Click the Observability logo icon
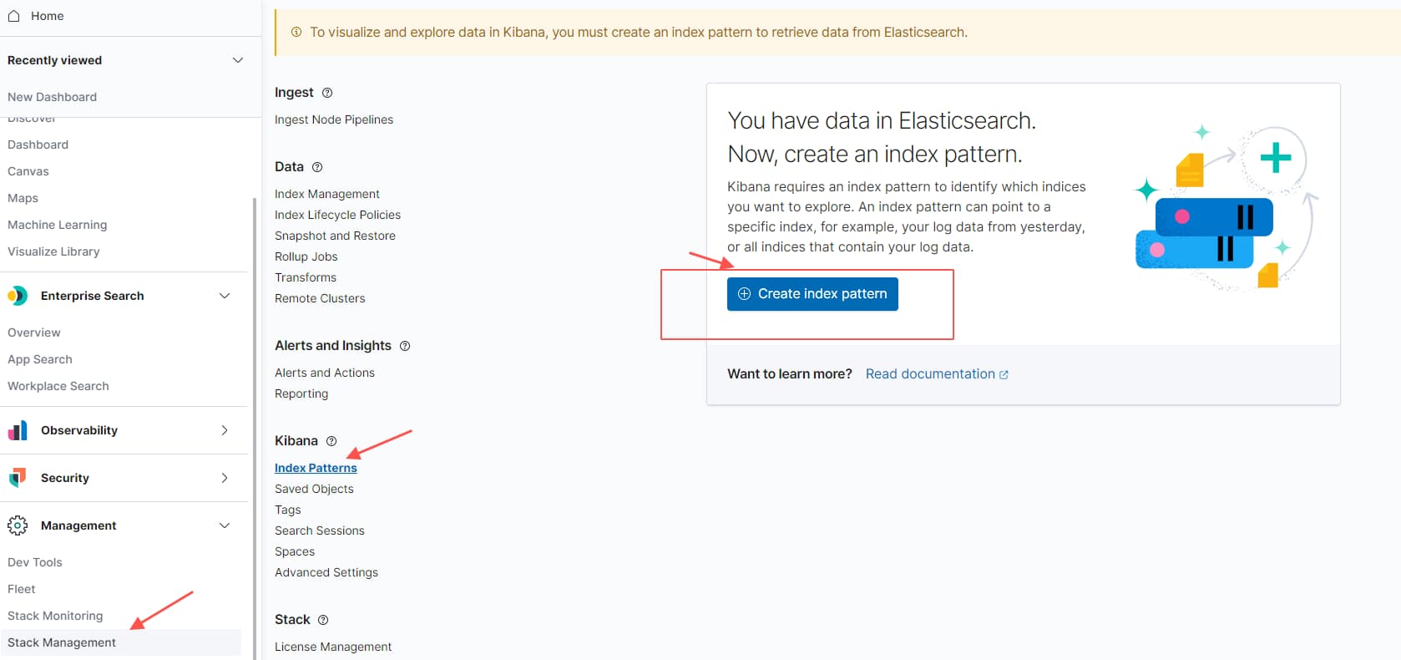The height and width of the screenshot is (660, 1401). [18, 430]
